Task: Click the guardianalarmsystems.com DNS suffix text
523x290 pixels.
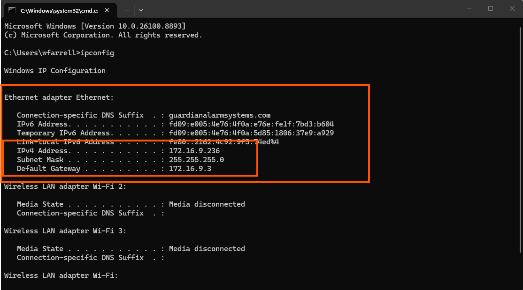Action: [219, 115]
